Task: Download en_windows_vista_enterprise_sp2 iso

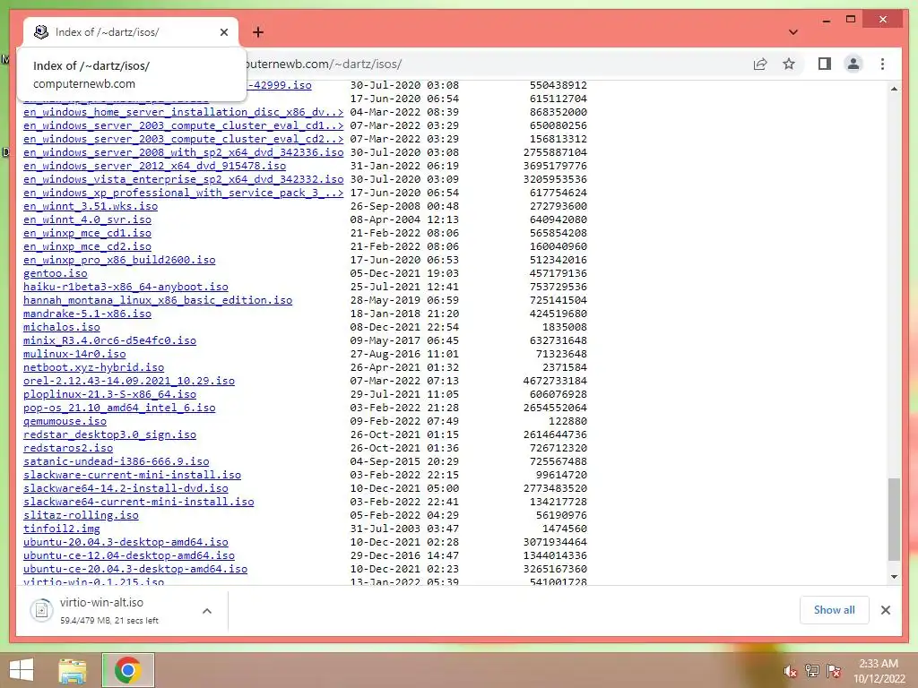Action: coord(183,179)
